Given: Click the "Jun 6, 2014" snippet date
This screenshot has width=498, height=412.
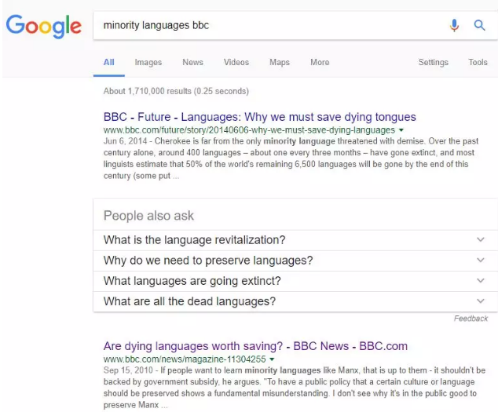Looking at the screenshot, I should pyautogui.click(x=125, y=141).
